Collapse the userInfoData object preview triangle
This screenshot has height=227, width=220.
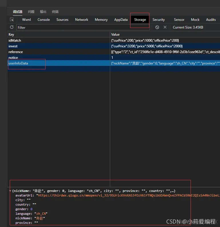tap(10, 191)
